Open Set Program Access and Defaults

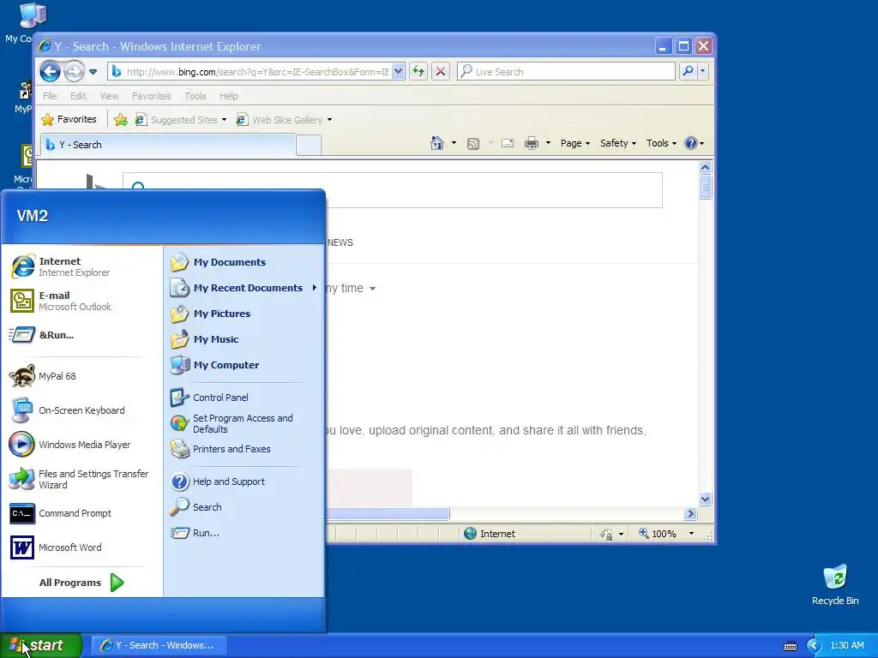[244, 423]
